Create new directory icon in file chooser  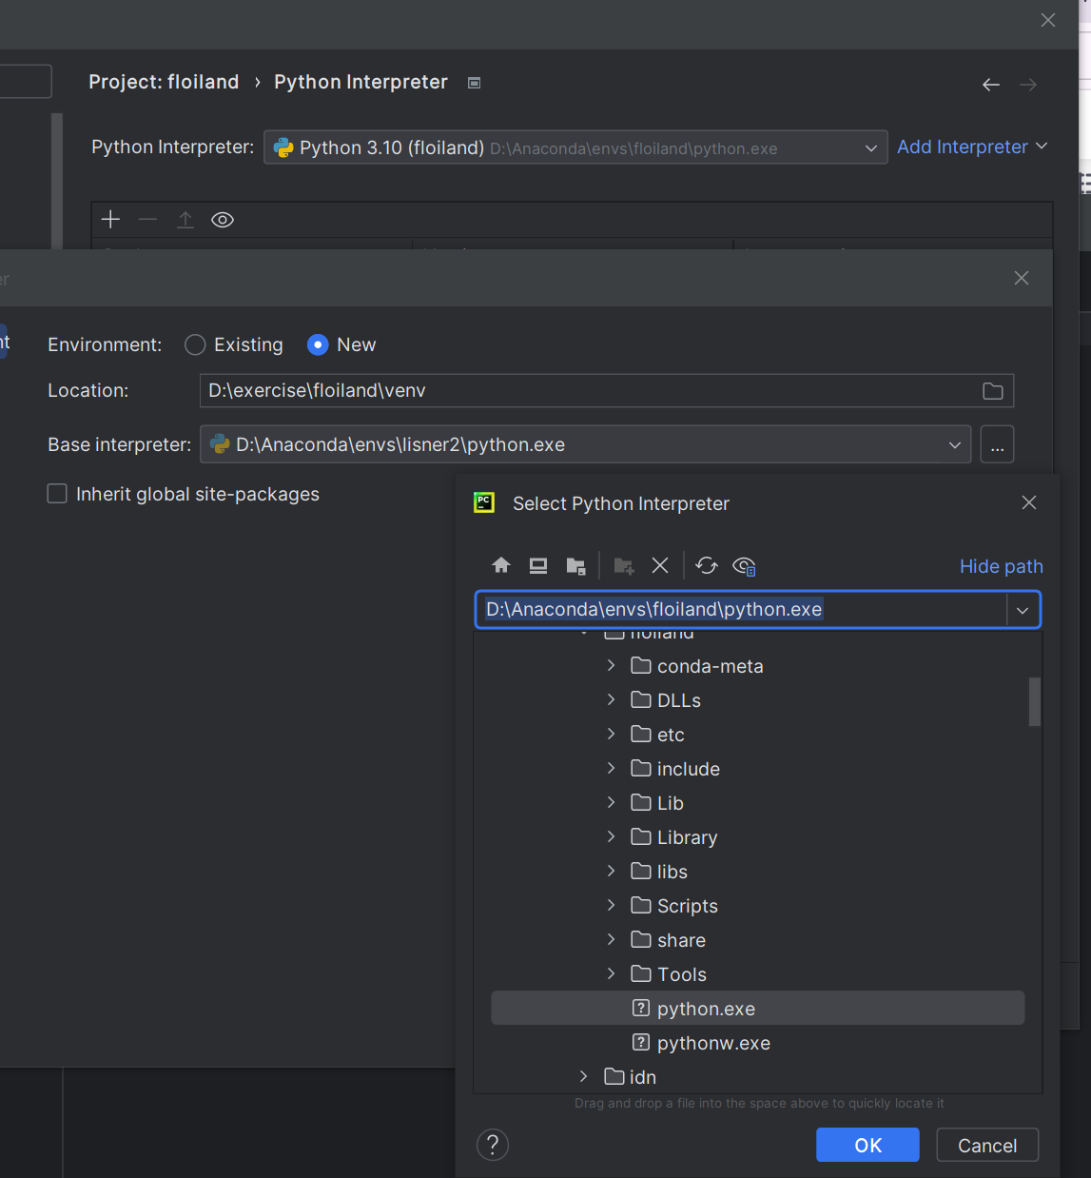624,565
